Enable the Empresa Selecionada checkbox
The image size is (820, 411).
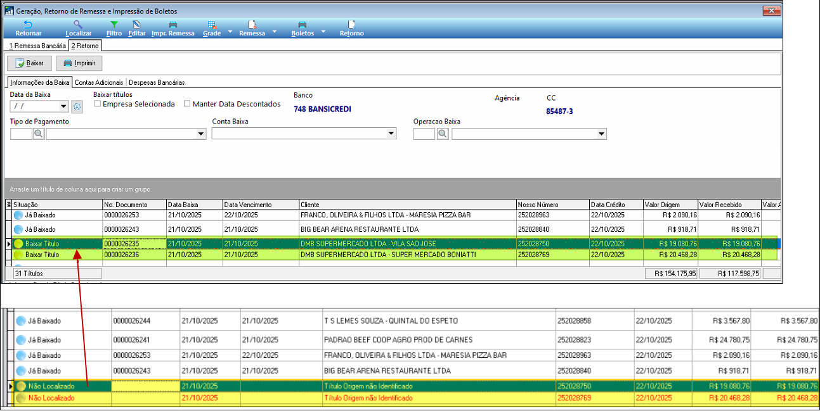(x=98, y=104)
